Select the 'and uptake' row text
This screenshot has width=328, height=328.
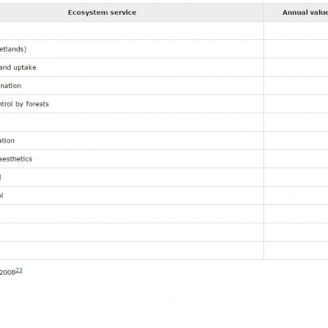[x=18, y=67]
